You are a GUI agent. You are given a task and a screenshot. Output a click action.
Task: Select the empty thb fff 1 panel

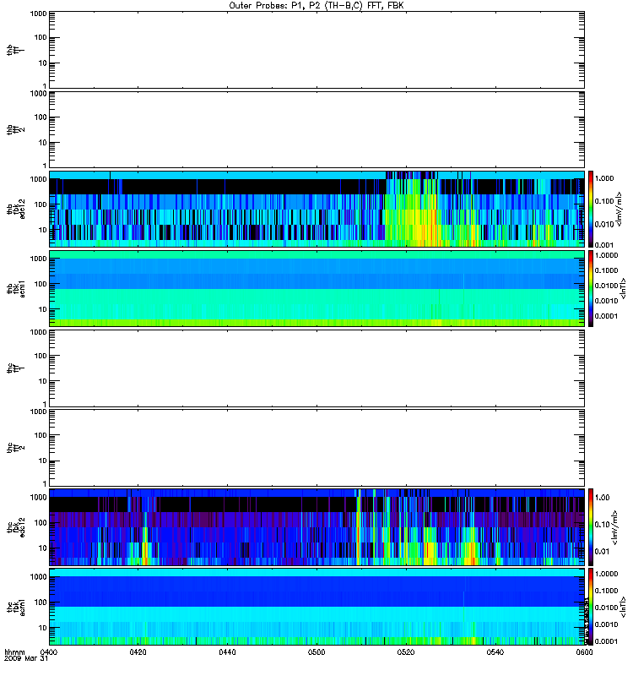(317, 50)
